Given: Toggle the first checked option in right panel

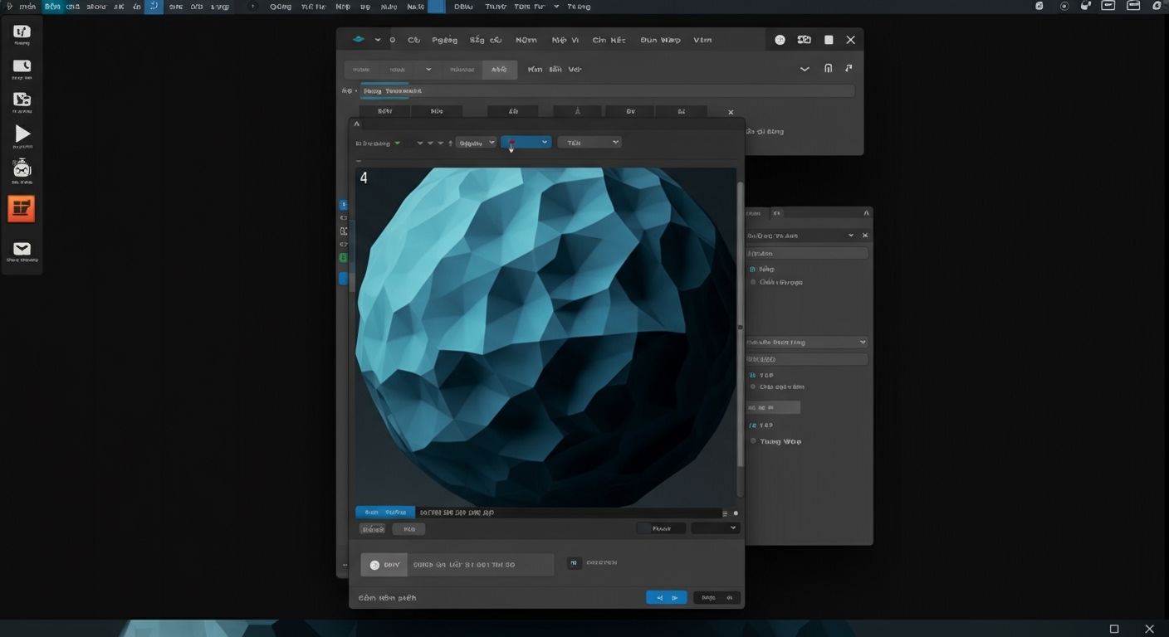Looking at the screenshot, I should (x=753, y=270).
